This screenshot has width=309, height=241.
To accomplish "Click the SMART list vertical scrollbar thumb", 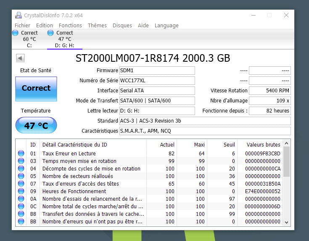I will pyautogui.click(x=287, y=162).
